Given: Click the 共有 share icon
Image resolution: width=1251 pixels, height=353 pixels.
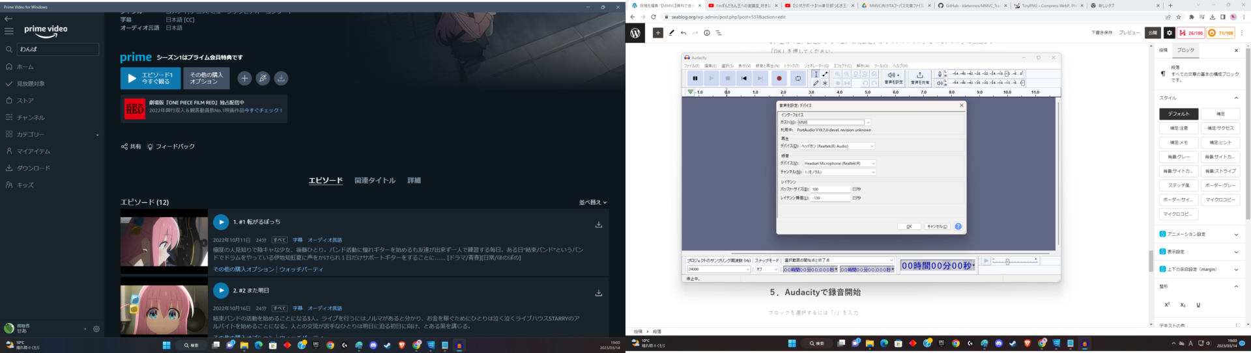Looking at the screenshot, I should (x=124, y=147).
